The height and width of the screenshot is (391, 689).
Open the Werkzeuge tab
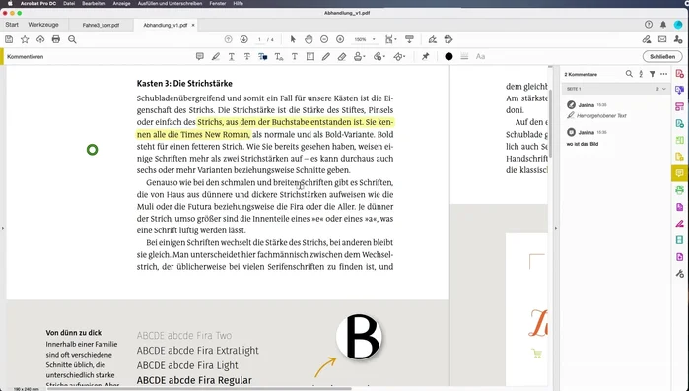click(43, 25)
